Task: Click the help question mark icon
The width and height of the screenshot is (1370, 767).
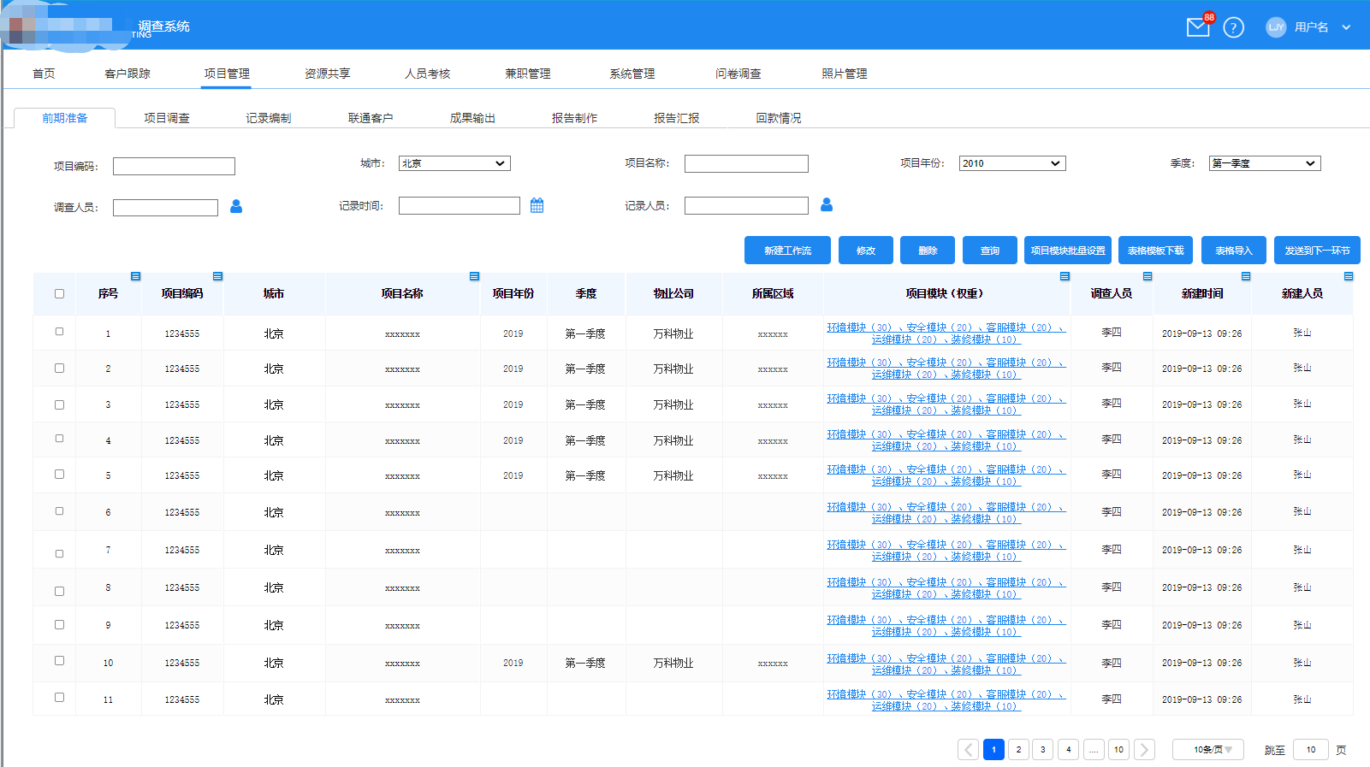Action: coord(1233,27)
